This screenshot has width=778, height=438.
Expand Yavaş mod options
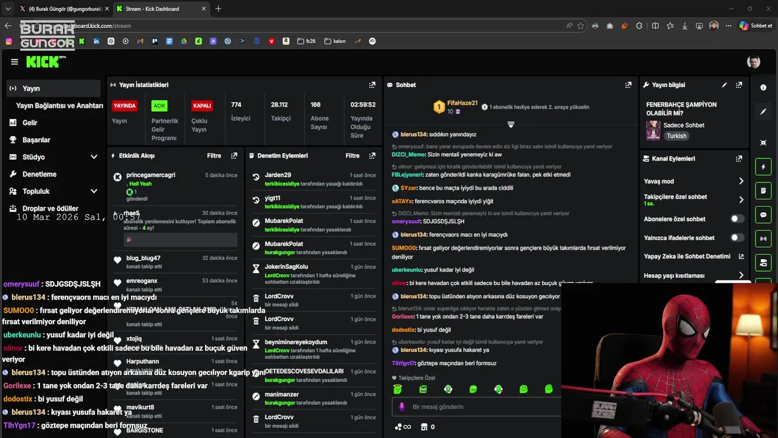[741, 181]
